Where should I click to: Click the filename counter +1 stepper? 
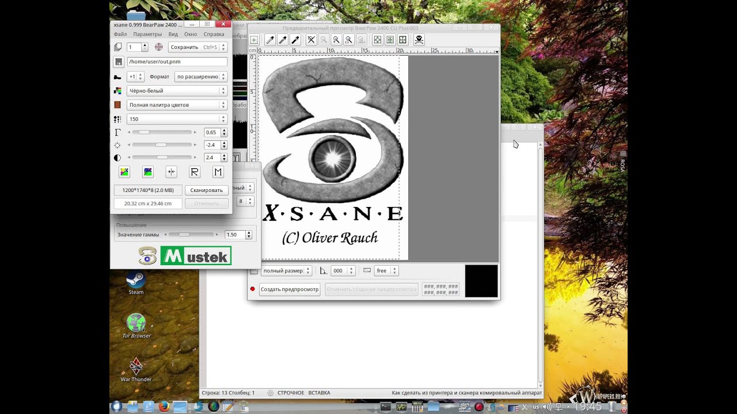(135, 76)
